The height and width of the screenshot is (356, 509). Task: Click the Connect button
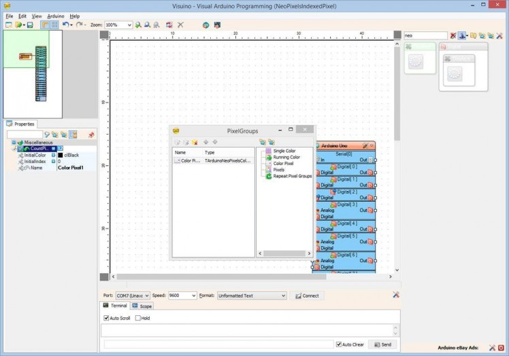(306, 296)
